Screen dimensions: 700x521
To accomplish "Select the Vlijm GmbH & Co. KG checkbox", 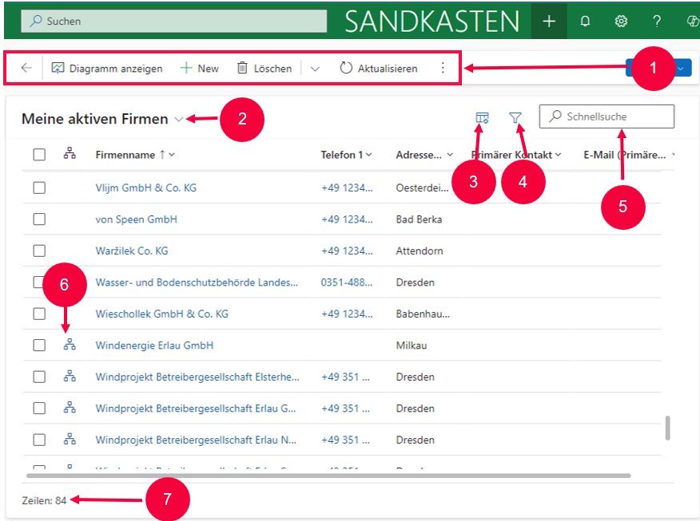I will (x=39, y=187).
